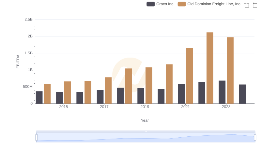Select the Graco bar for 2021
Viewport: 261px width, 150px height.
point(181,94)
